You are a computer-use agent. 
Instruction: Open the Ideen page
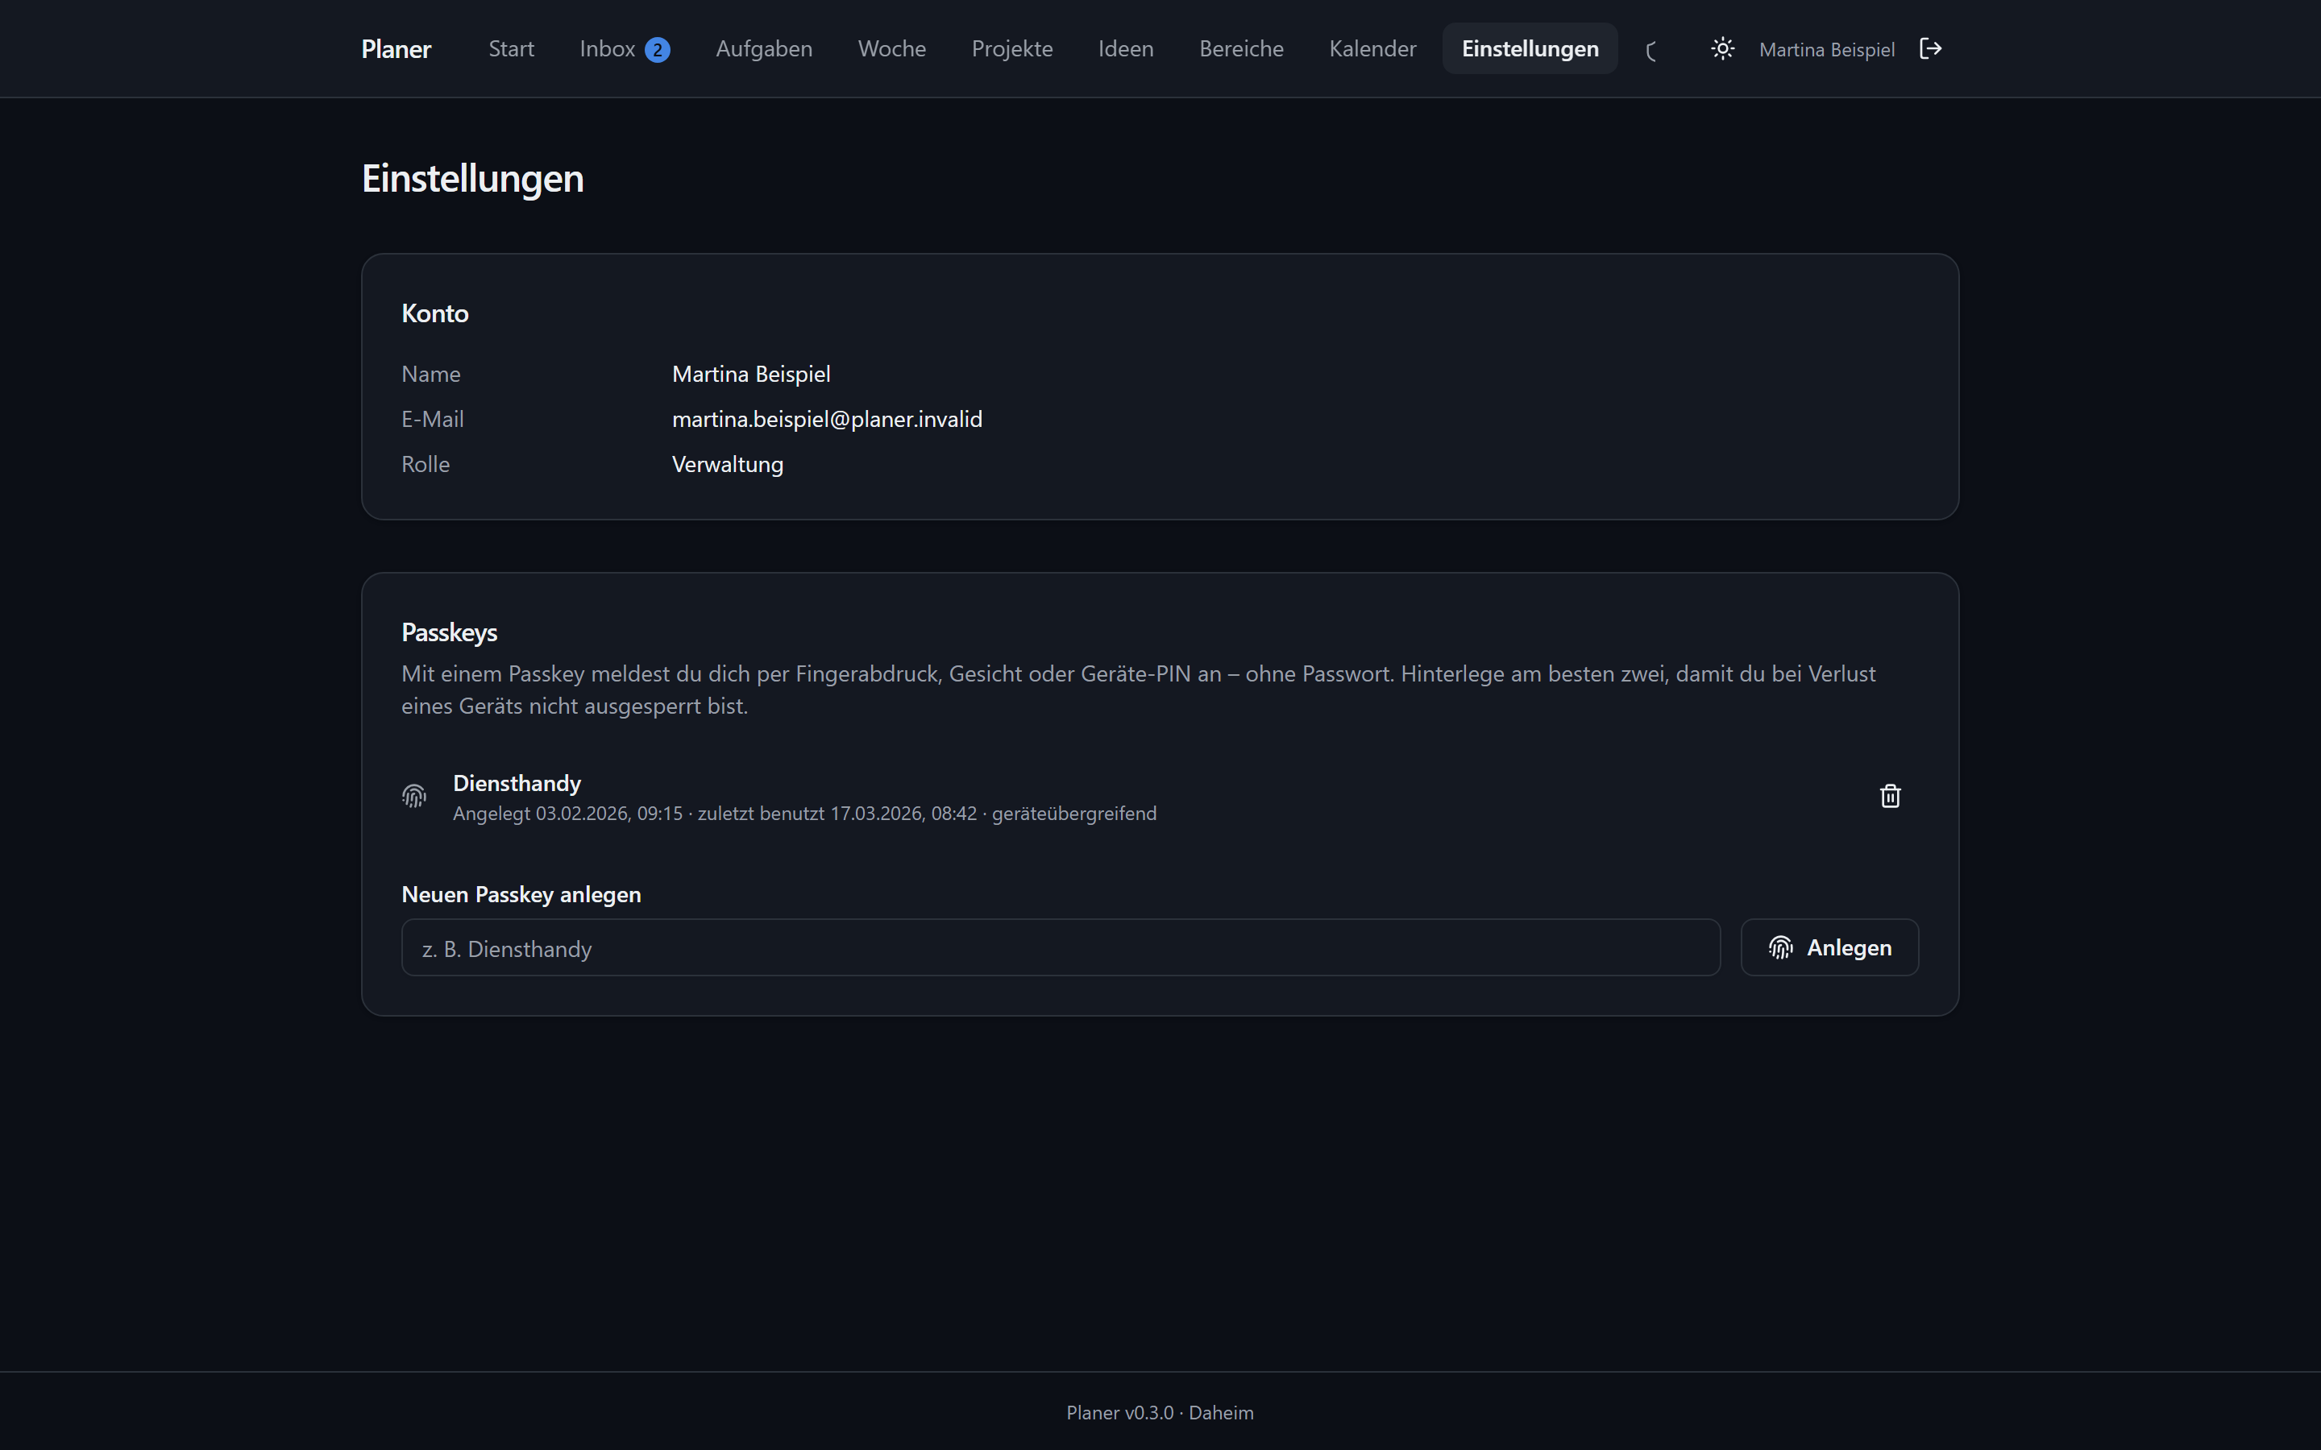pyautogui.click(x=1126, y=49)
